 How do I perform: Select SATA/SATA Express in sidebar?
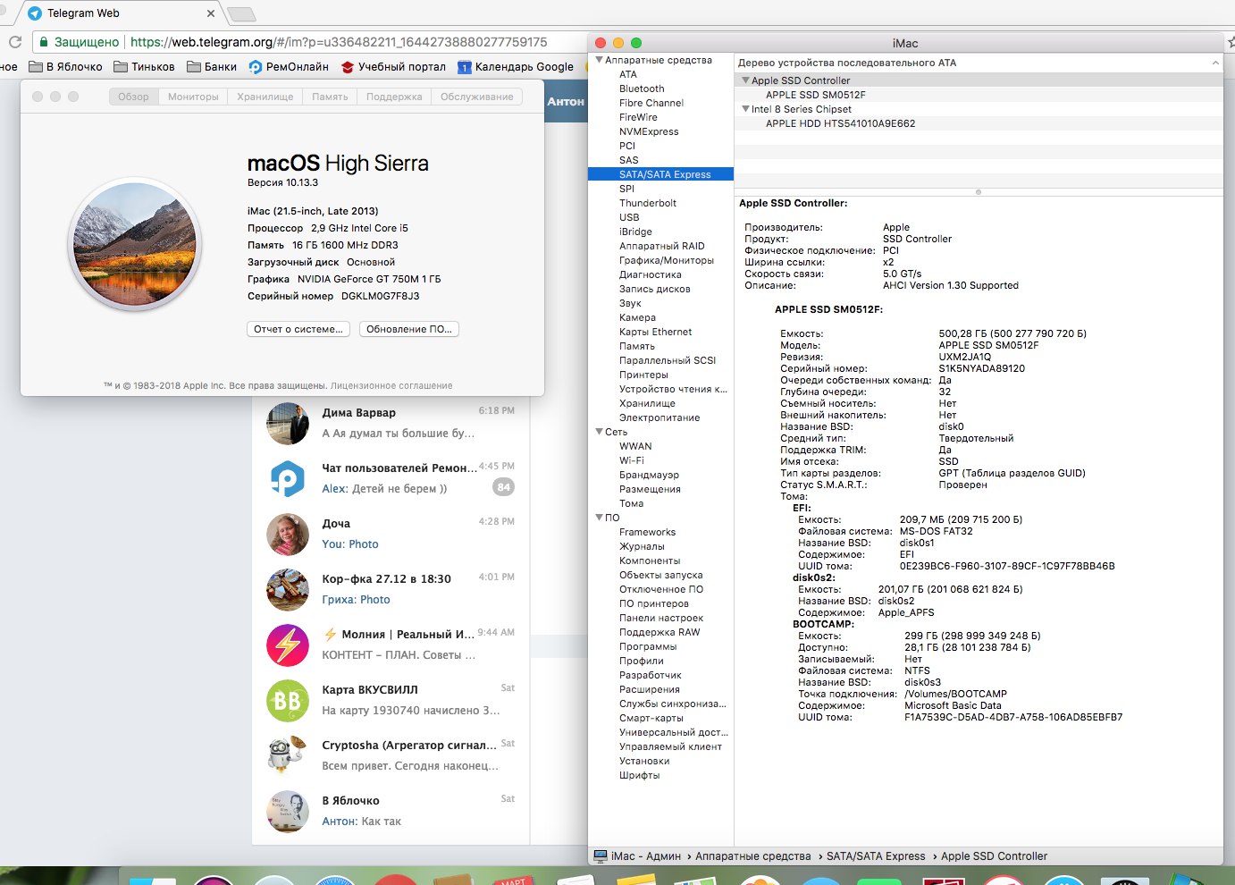pyautogui.click(x=660, y=174)
